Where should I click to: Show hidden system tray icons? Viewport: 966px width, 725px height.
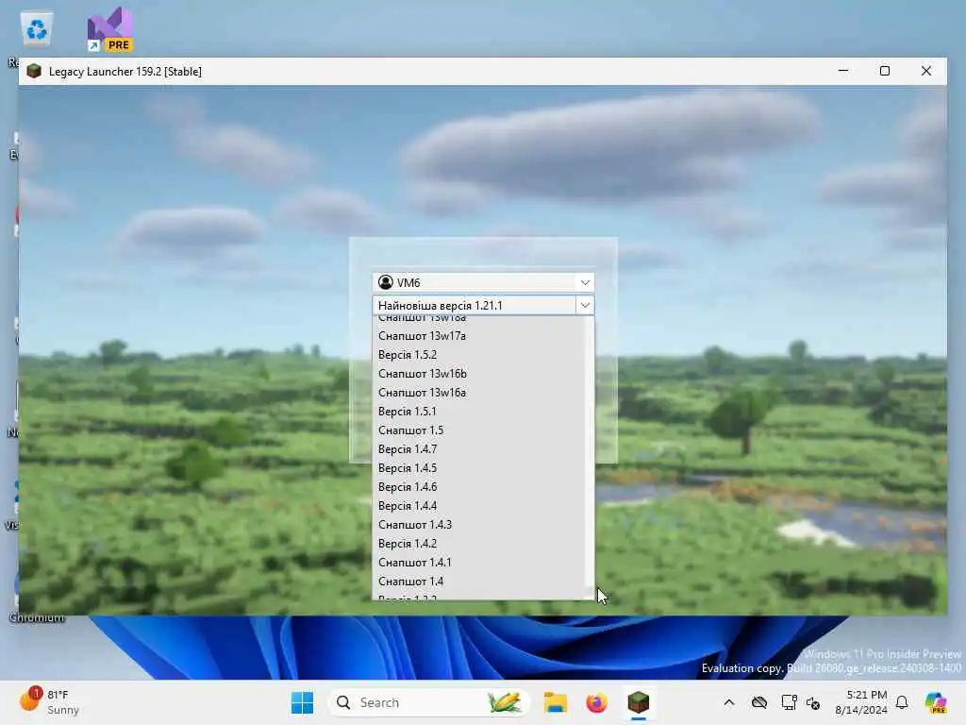729,702
